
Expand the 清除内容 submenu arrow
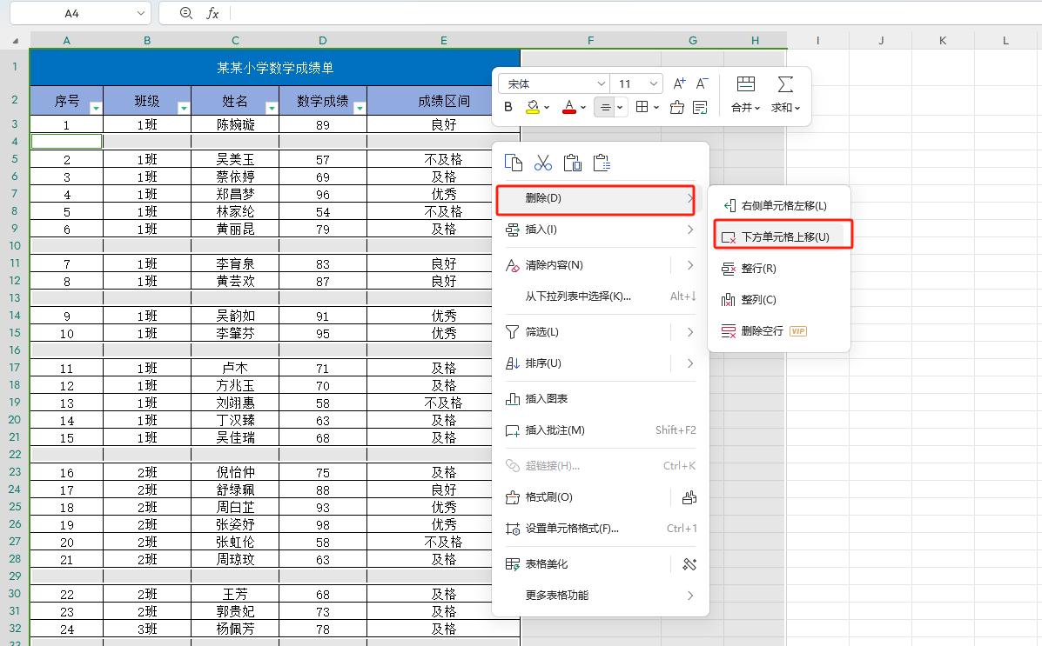point(689,265)
